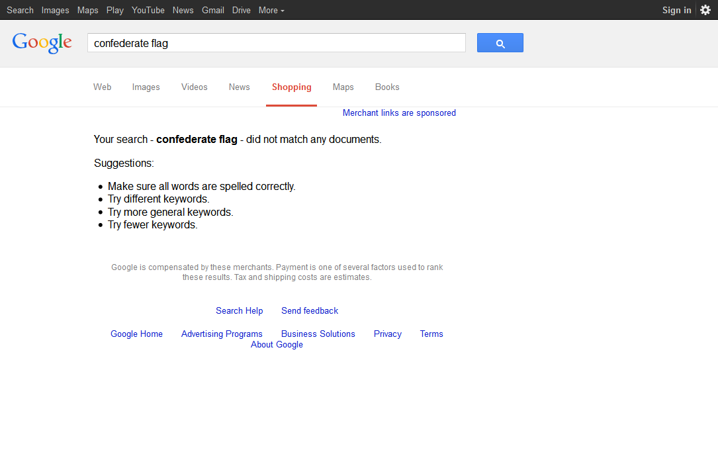Screen dimensions: 718x462
Task: Click the Sign in link
Action: click(676, 10)
